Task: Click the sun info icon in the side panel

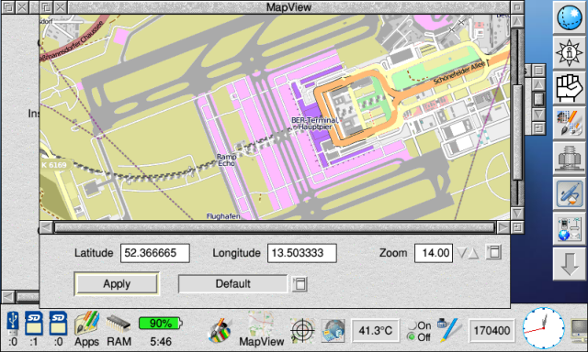Action: [570, 52]
